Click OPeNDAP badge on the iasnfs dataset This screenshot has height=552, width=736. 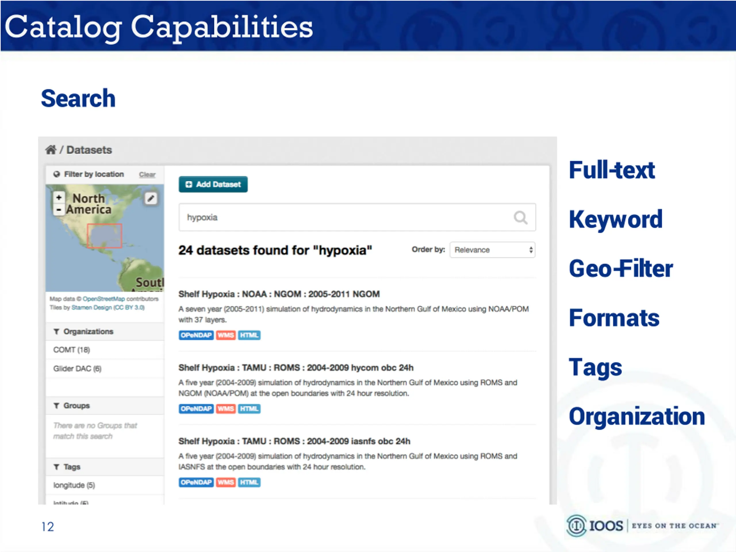click(x=196, y=482)
